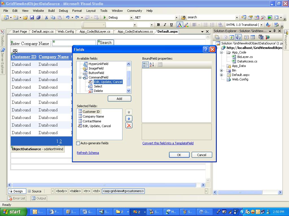The image size is (289, 216).
Task: Click the horizontal scrollbar of the designer
Action: [x=104, y=185]
